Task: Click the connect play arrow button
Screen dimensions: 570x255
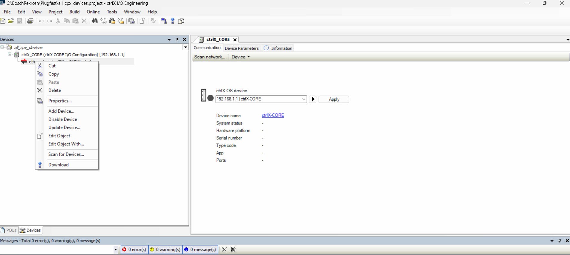Action: (x=313, y=99)
